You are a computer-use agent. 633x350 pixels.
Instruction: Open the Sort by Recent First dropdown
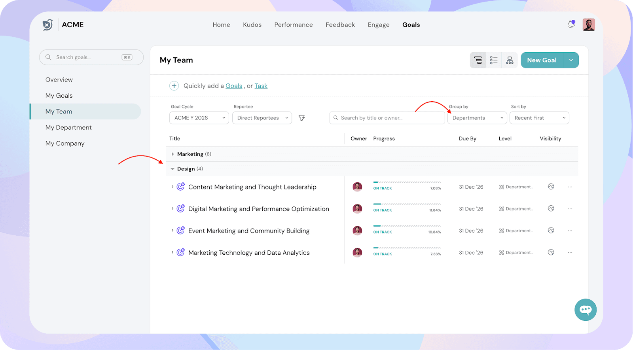click(x=539, y=118)
